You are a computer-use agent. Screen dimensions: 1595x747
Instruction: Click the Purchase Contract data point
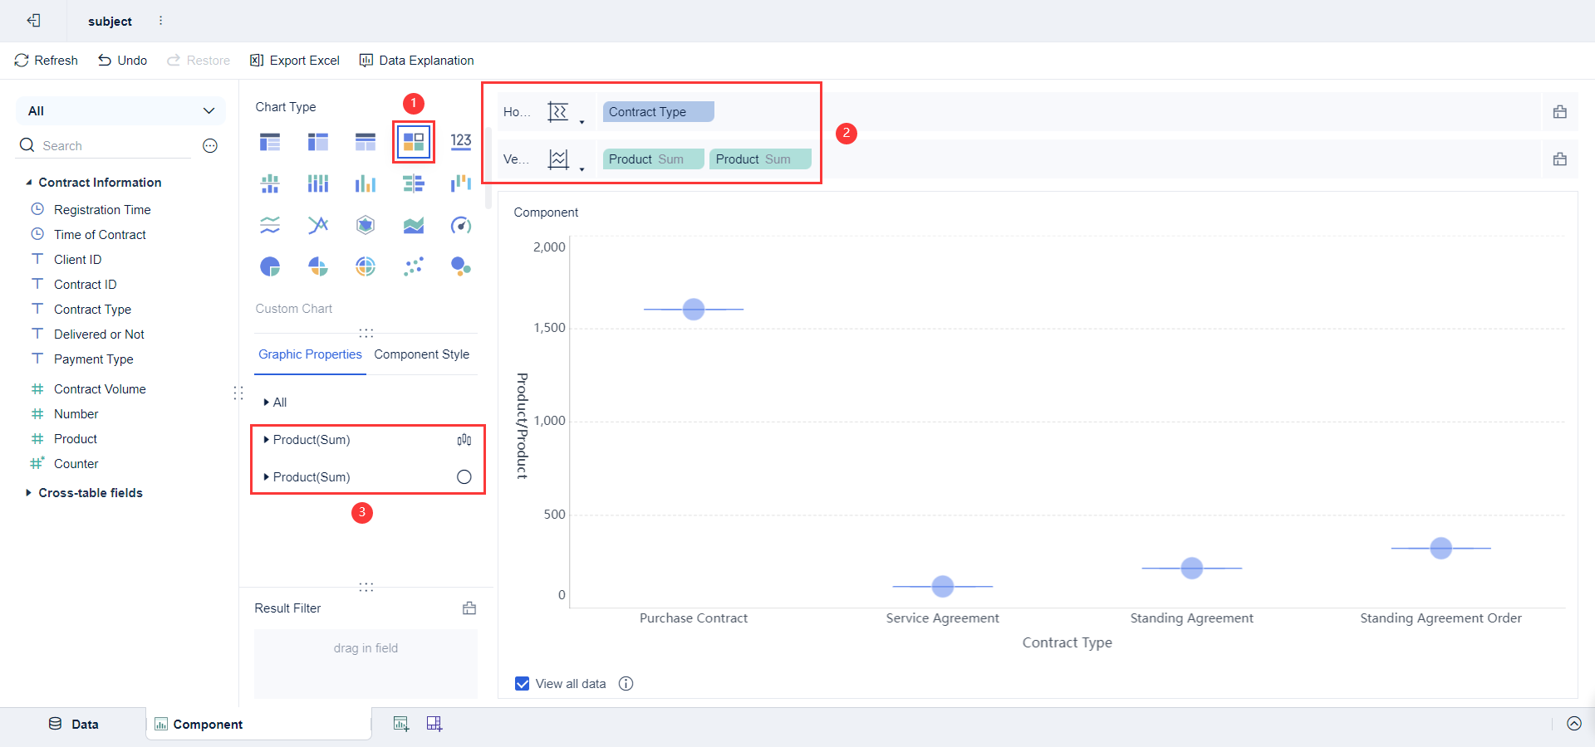(694, 310)
